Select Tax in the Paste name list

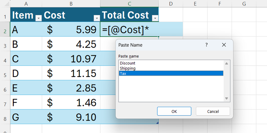(x=171, y=73)
